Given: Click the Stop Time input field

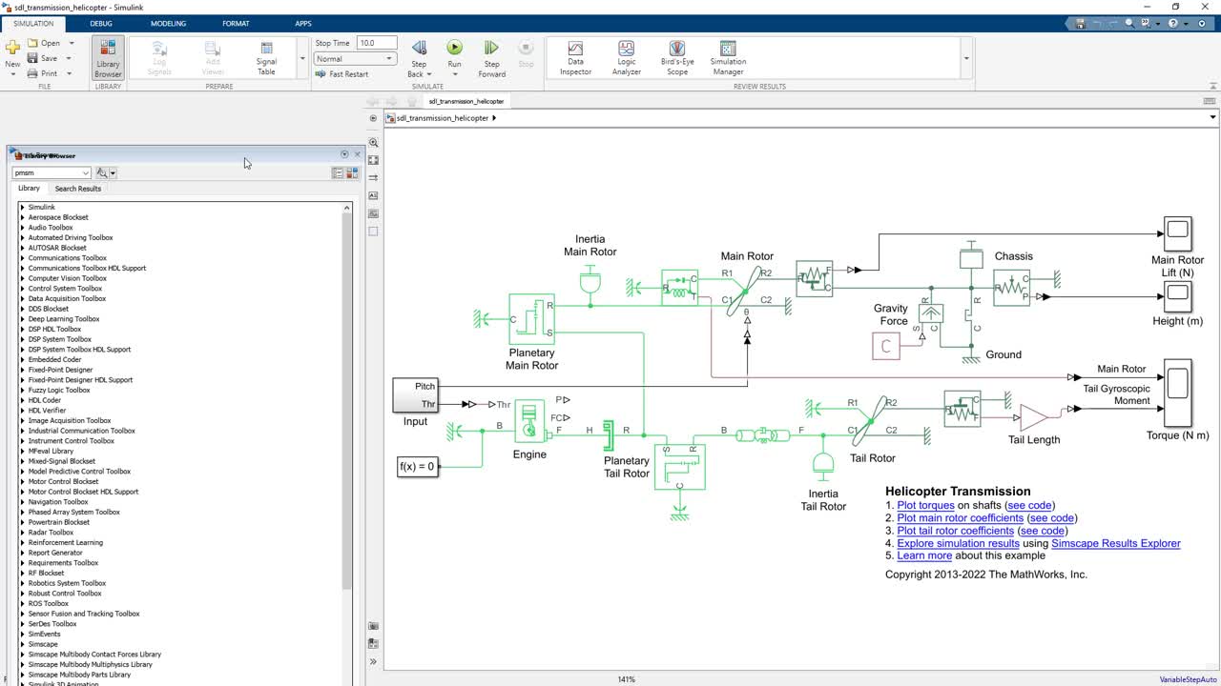Looking at the screenshot, I should click(x=377, y=43).
